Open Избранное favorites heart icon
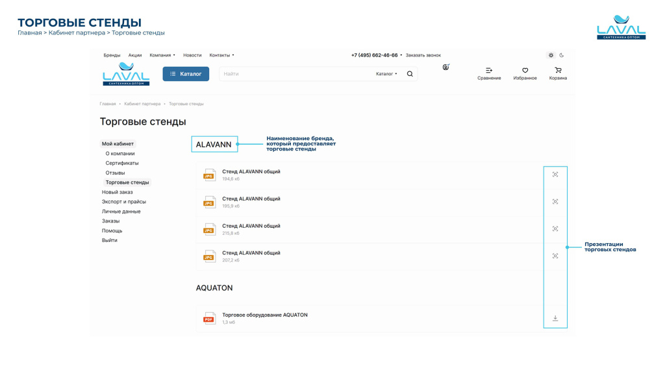 [525, 71]
